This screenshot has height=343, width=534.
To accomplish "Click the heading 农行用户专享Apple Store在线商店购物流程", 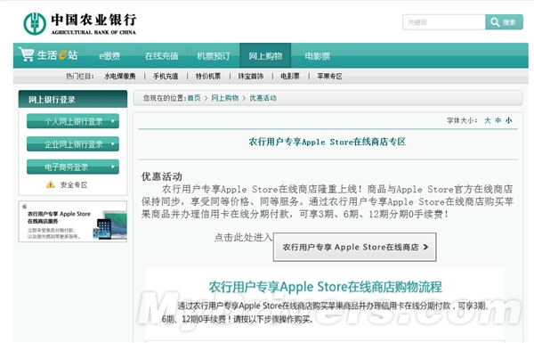I will pyautogui.click(x=325, y=287).
